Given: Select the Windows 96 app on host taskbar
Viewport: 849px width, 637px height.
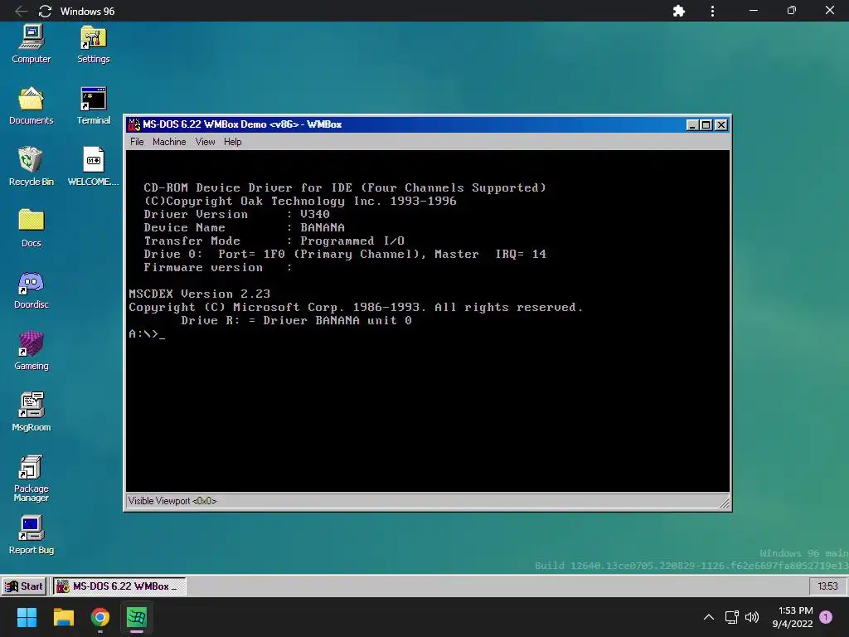Looking at the screenshot, I should 137,617.
